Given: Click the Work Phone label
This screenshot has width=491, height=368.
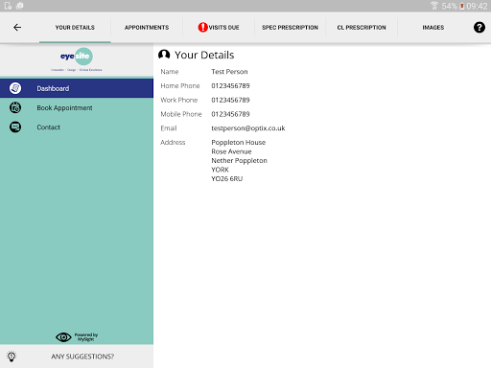Looking at the screenshot, I should 179,100.
